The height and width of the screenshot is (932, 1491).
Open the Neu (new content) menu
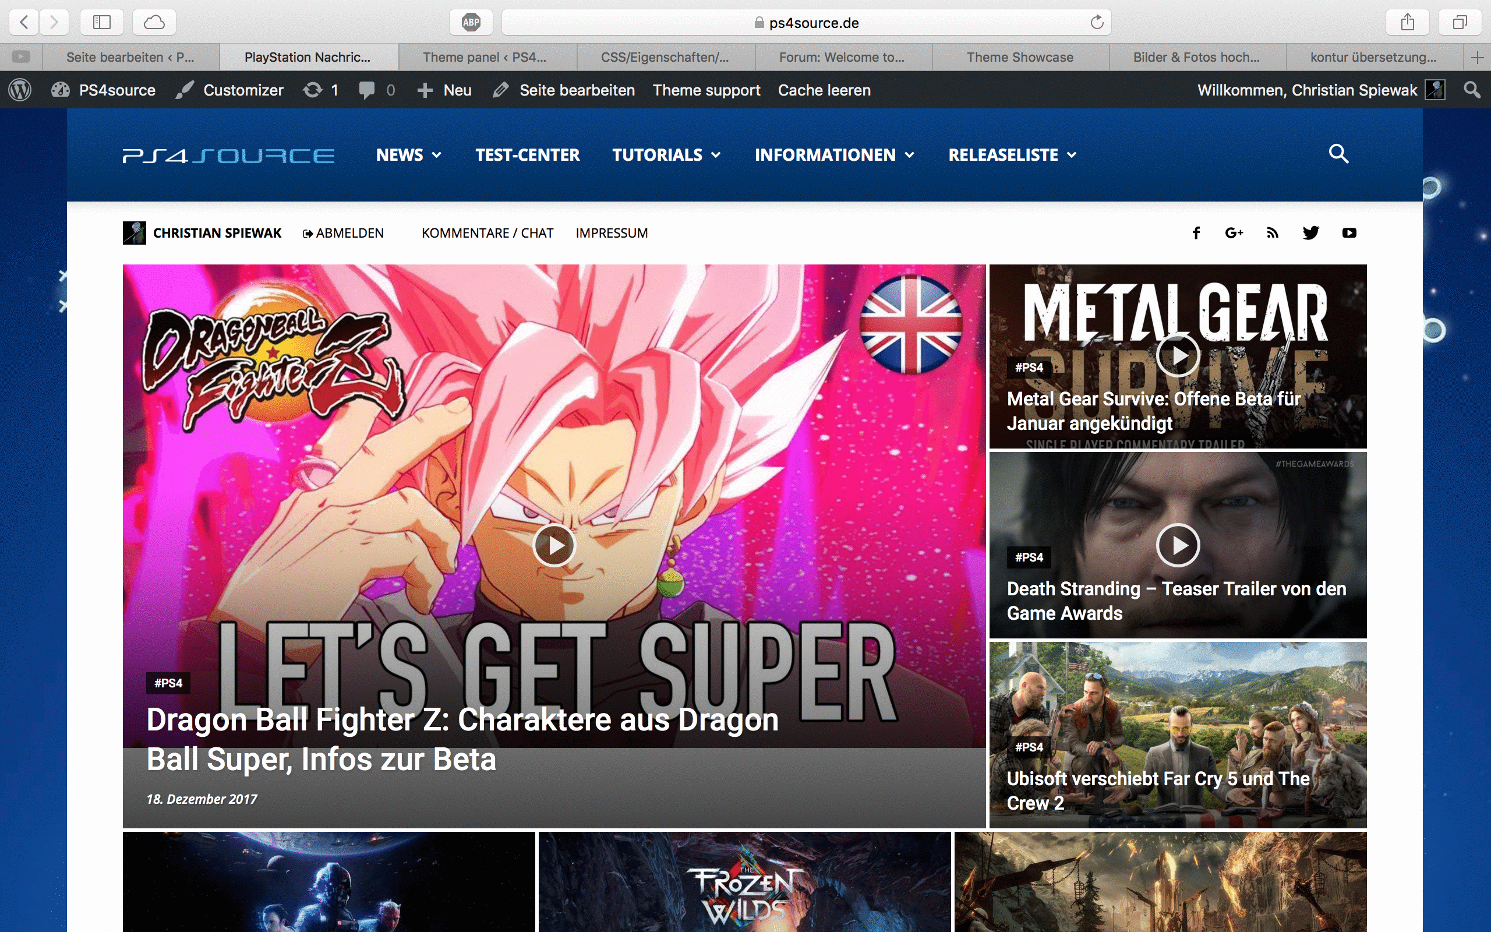pyautogui.click(x=444, y=90)
